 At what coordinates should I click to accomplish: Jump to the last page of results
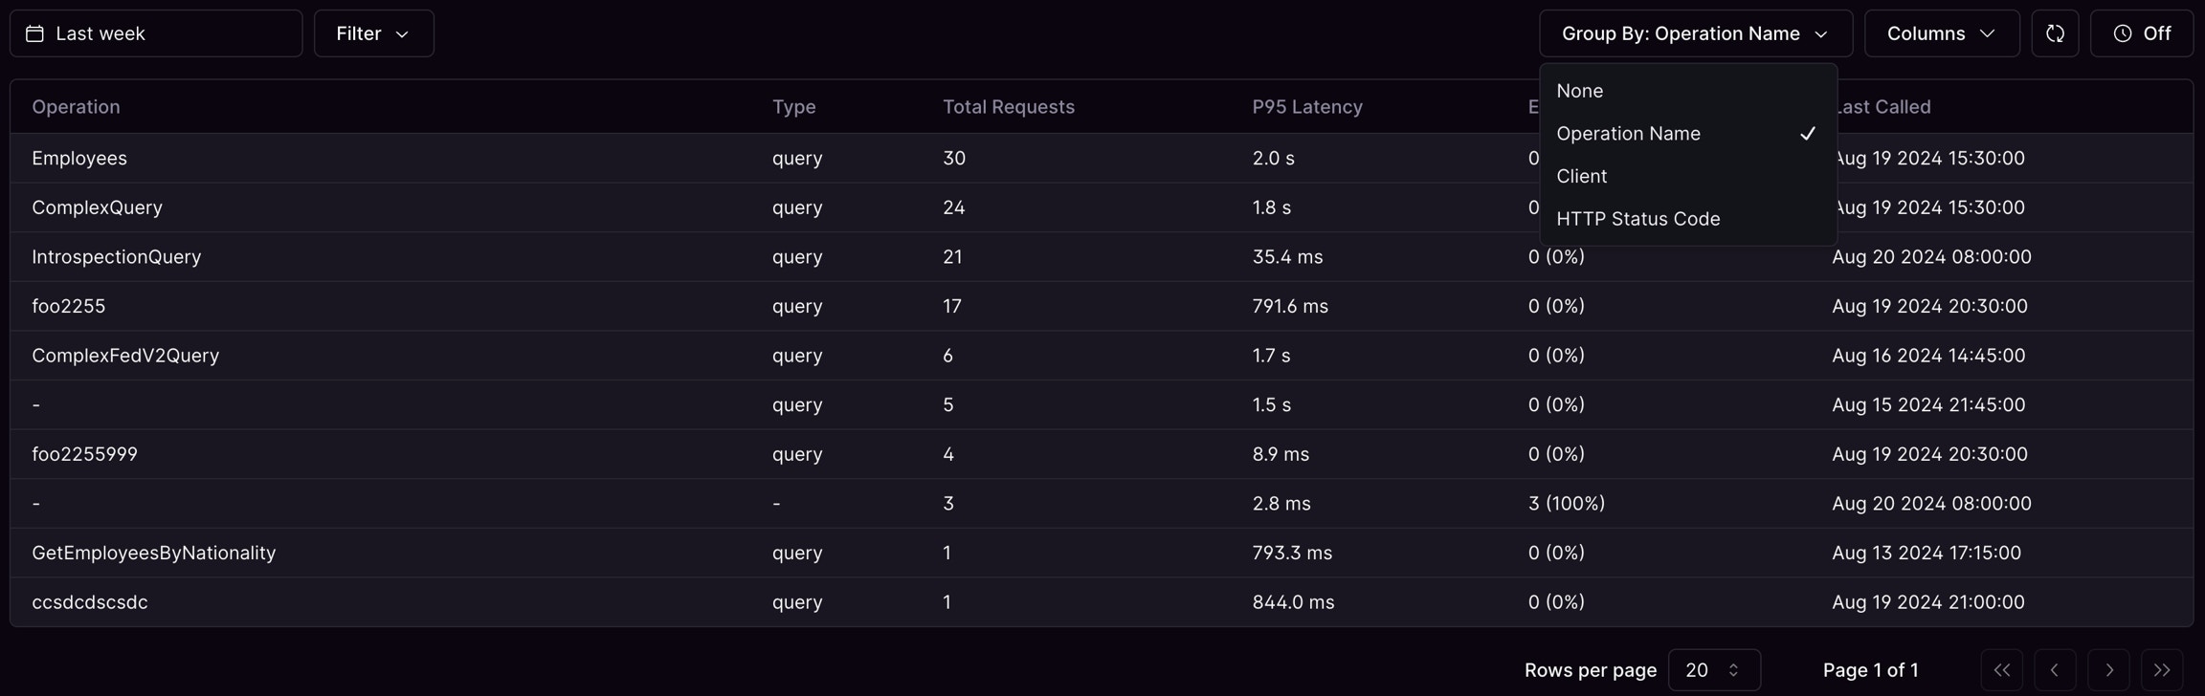click(x=2162, y=669)
